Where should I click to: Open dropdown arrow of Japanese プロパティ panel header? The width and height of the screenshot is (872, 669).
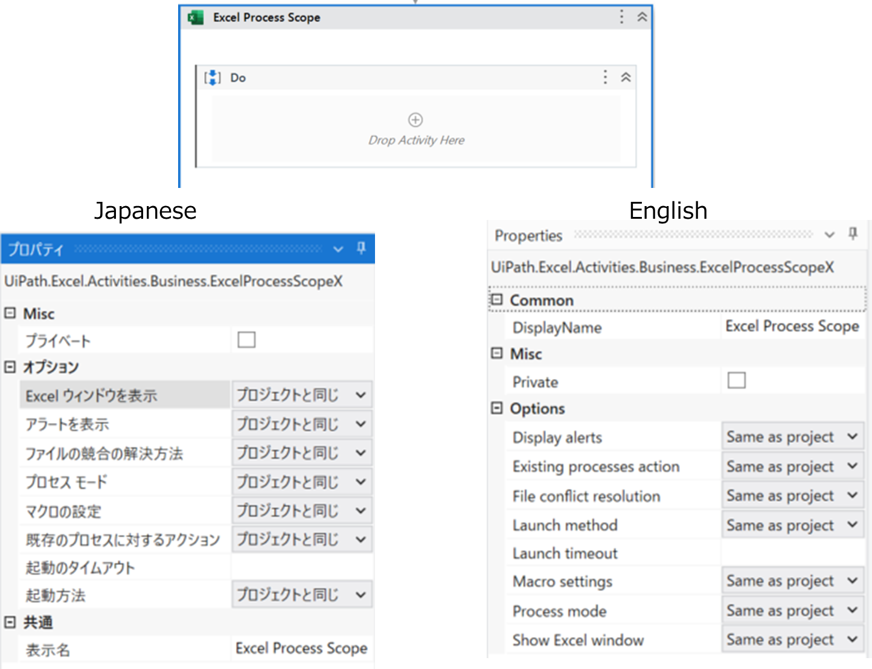pyautogui.click(x=338, y=249)
